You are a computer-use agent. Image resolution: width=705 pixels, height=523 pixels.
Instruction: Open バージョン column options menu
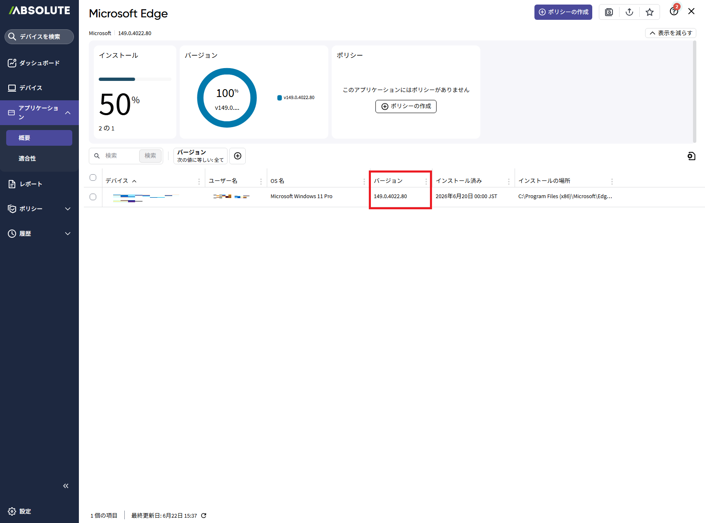tap(426, 181)
